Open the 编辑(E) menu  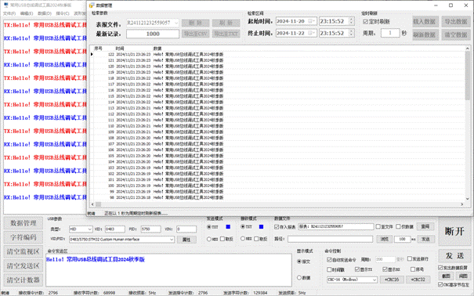(27, 13)
